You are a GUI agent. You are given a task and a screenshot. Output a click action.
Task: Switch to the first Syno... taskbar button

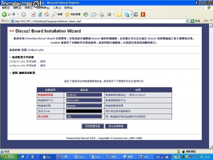pyautogui.click(x=80, y=157)
